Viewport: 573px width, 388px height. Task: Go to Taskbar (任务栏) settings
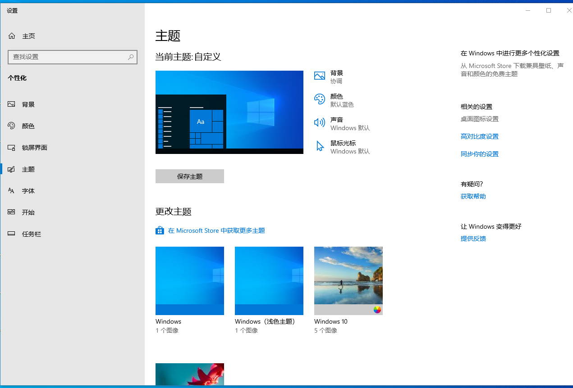31,234
